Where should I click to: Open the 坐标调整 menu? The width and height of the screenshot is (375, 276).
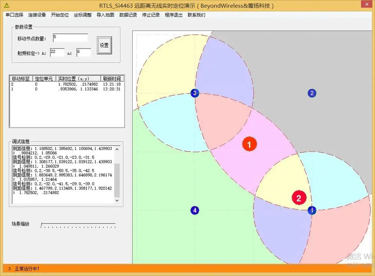click(x=82, y=15)
